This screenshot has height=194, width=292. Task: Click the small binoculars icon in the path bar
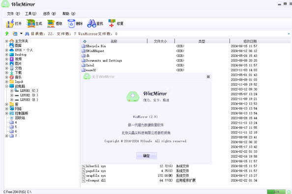(x=27, y=34)
